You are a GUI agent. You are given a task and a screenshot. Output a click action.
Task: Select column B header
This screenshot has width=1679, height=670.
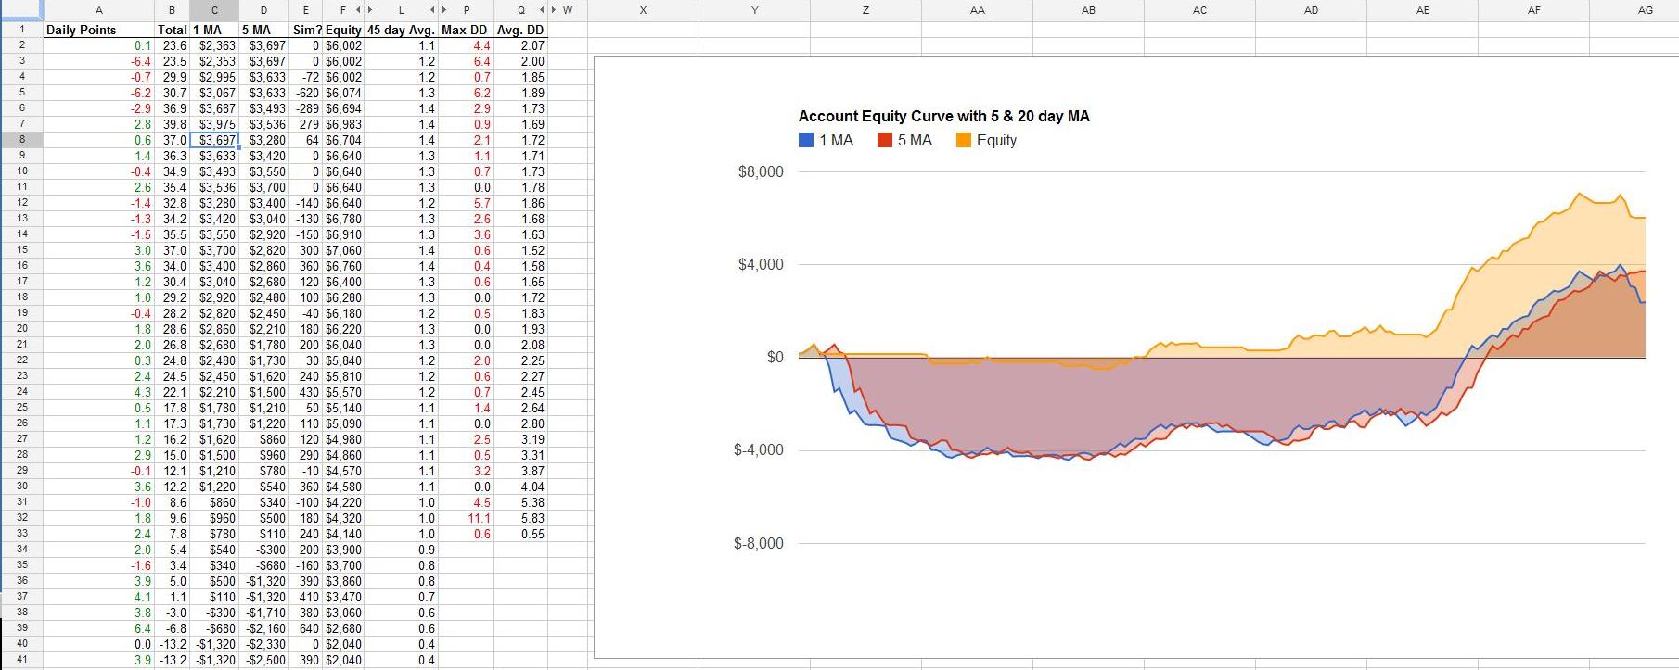[173, 10]
